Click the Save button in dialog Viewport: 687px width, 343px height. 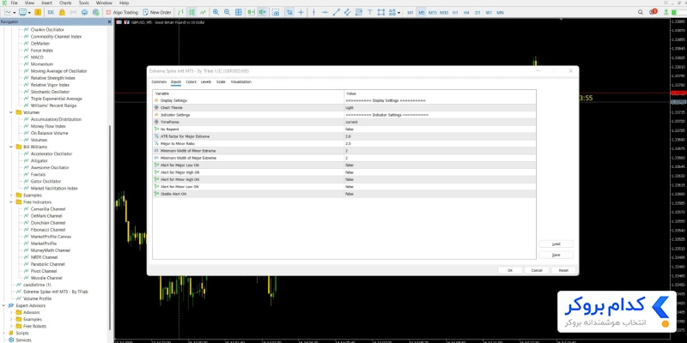pyautogui.click(x=556, y=255)
